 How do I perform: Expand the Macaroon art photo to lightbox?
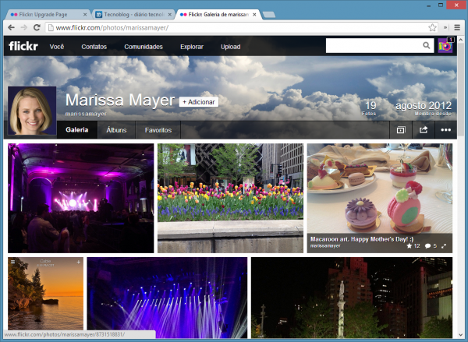(444, 246)
